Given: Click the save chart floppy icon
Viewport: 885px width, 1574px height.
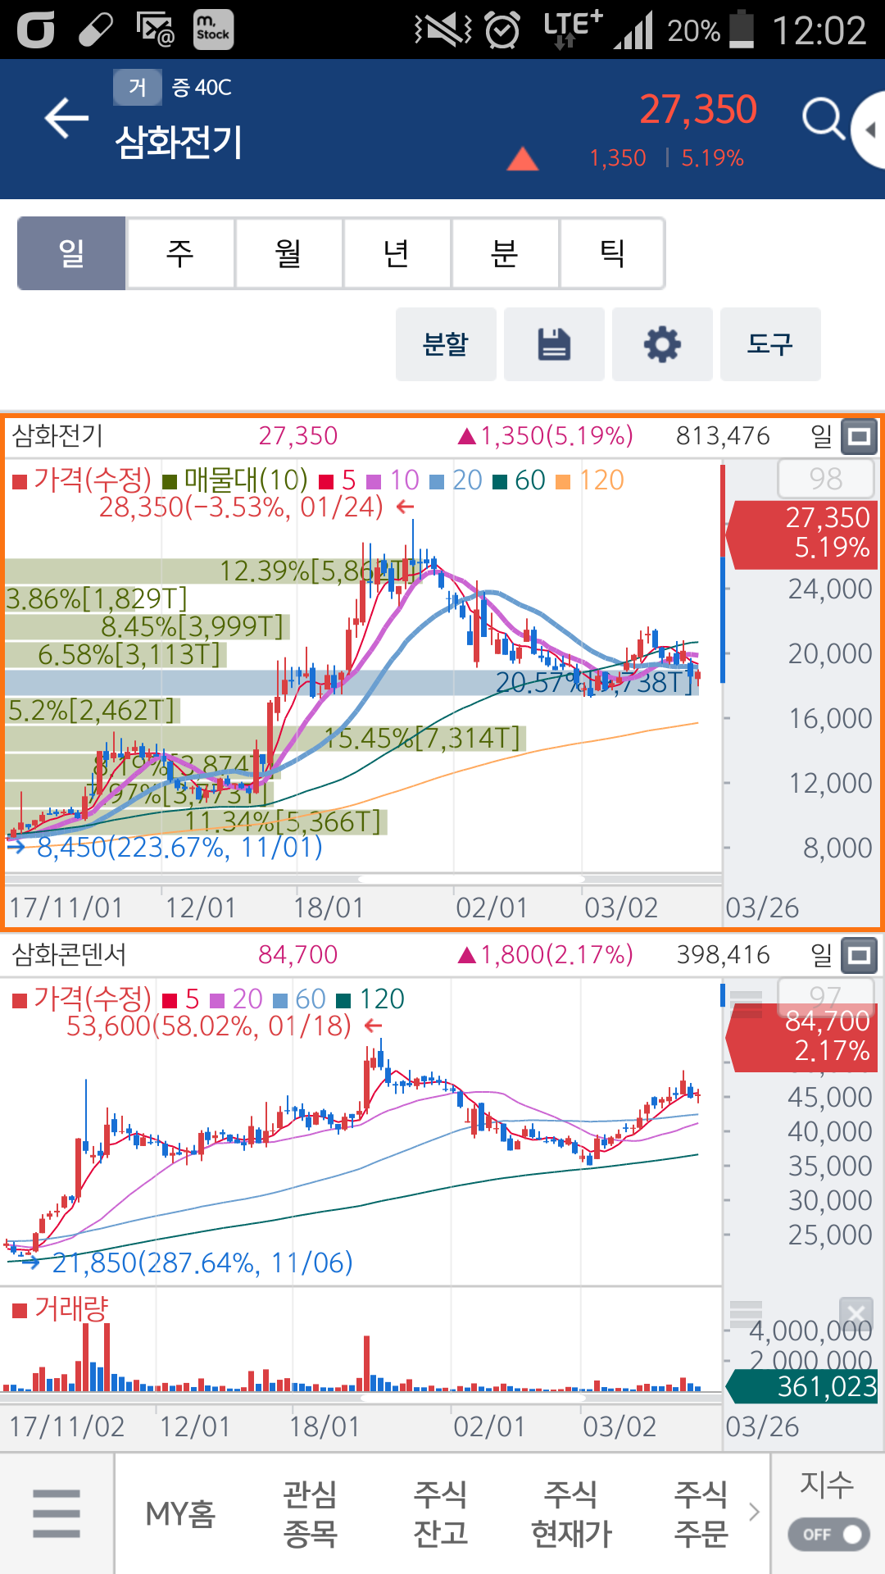Looking at the screenshot, I should point(554,344).
